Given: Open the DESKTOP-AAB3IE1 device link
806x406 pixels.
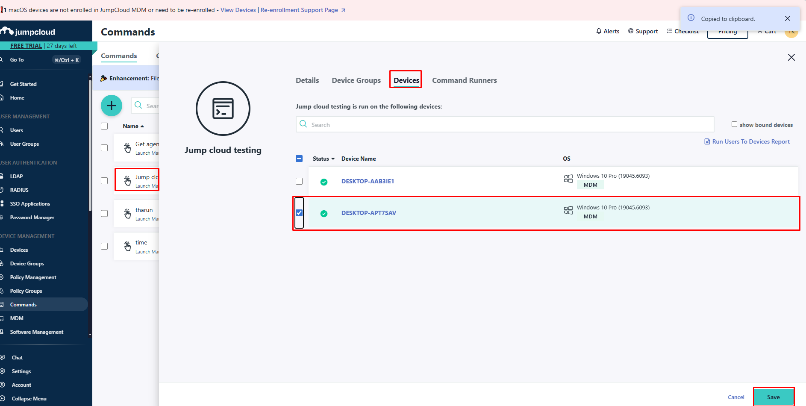Looking at the screenshot, I should pyautogui.click(x=368, y=181).
